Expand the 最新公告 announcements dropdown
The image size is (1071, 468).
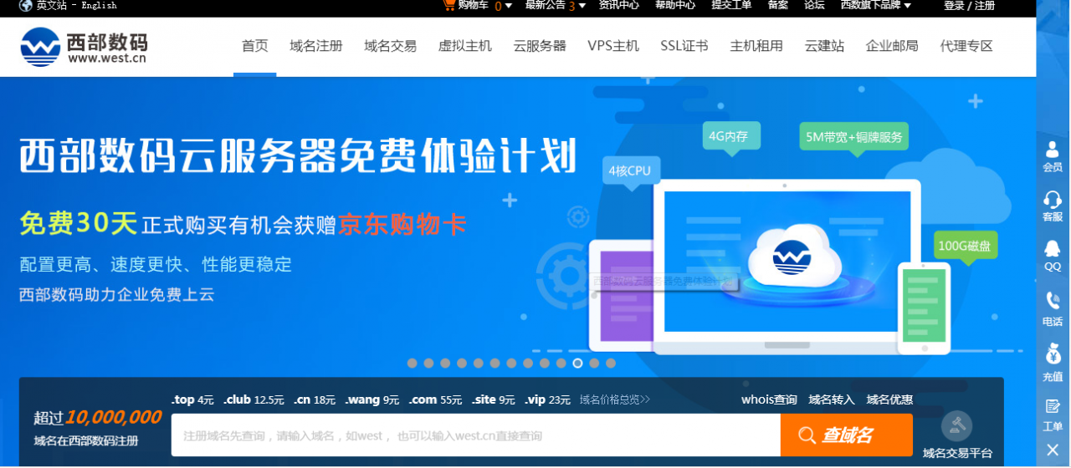click(582, 6)
